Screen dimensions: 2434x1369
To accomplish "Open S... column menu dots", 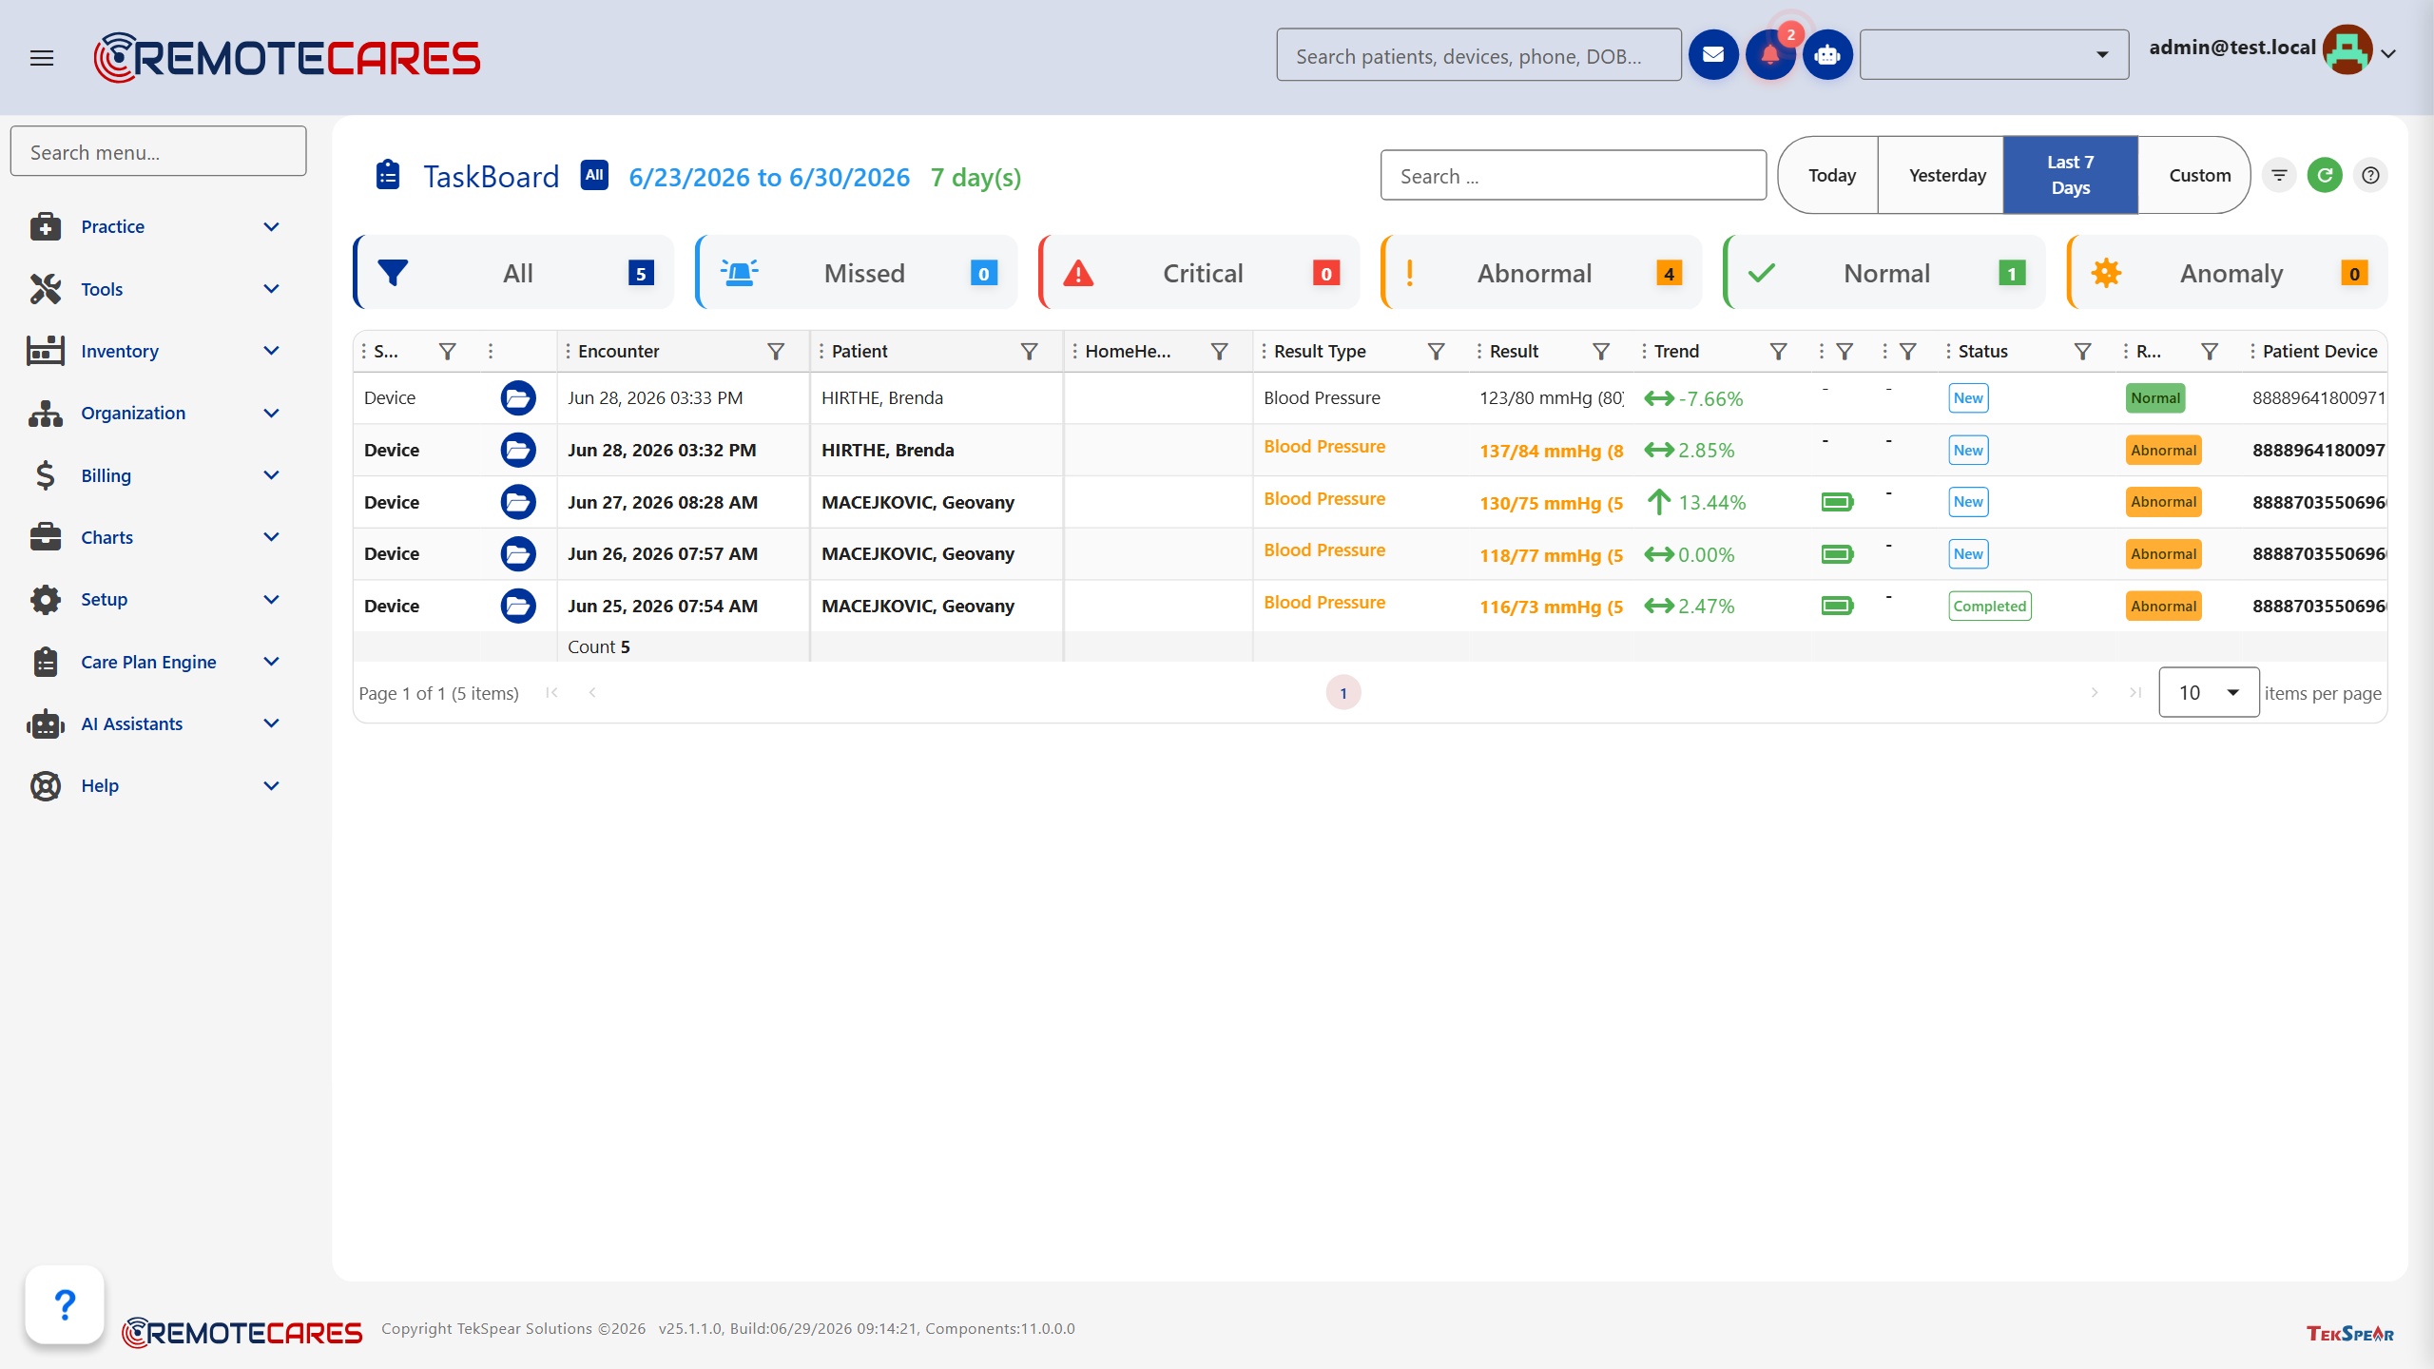I will tap(363, 352).
